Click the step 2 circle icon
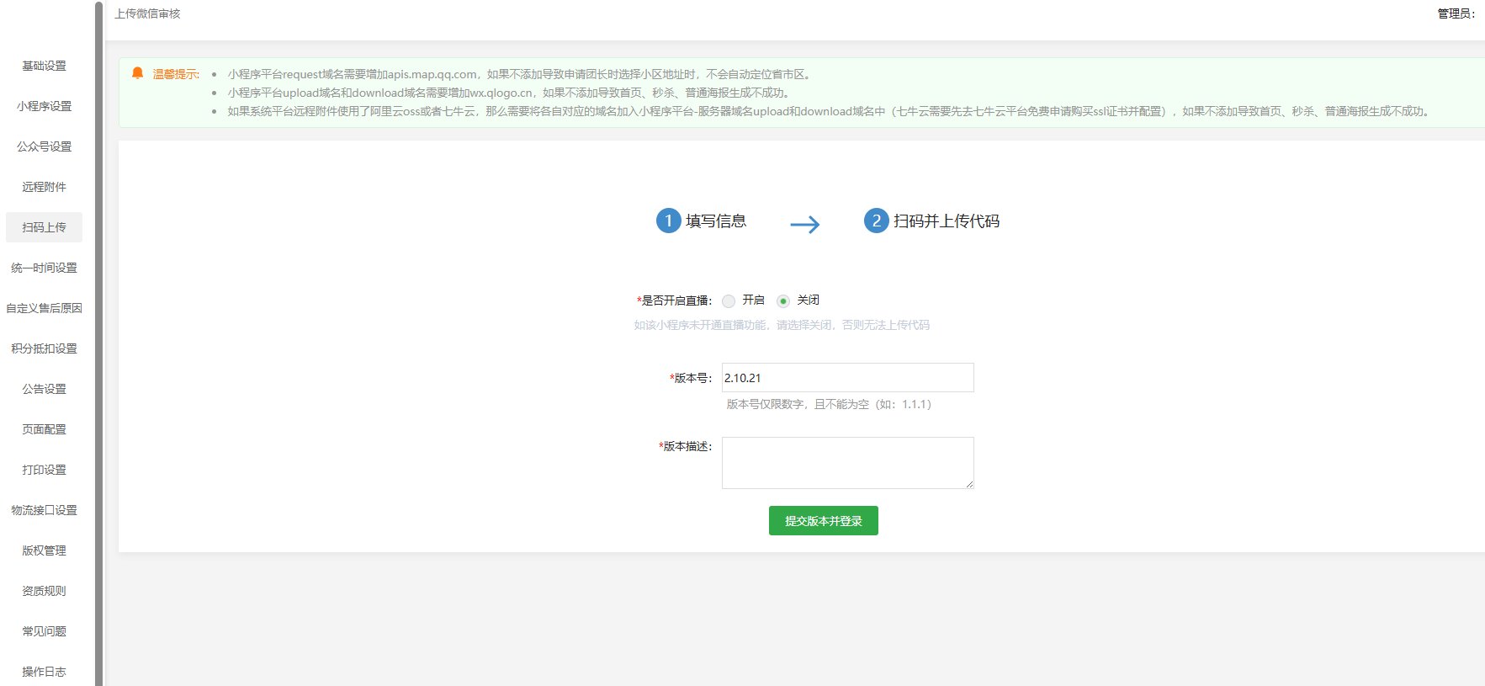1485x686 pixels. point(876,221)
